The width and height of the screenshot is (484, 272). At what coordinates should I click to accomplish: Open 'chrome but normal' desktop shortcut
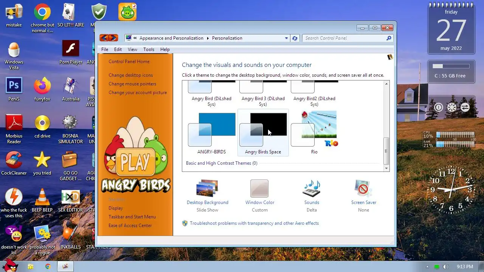(x=42, y=18)
